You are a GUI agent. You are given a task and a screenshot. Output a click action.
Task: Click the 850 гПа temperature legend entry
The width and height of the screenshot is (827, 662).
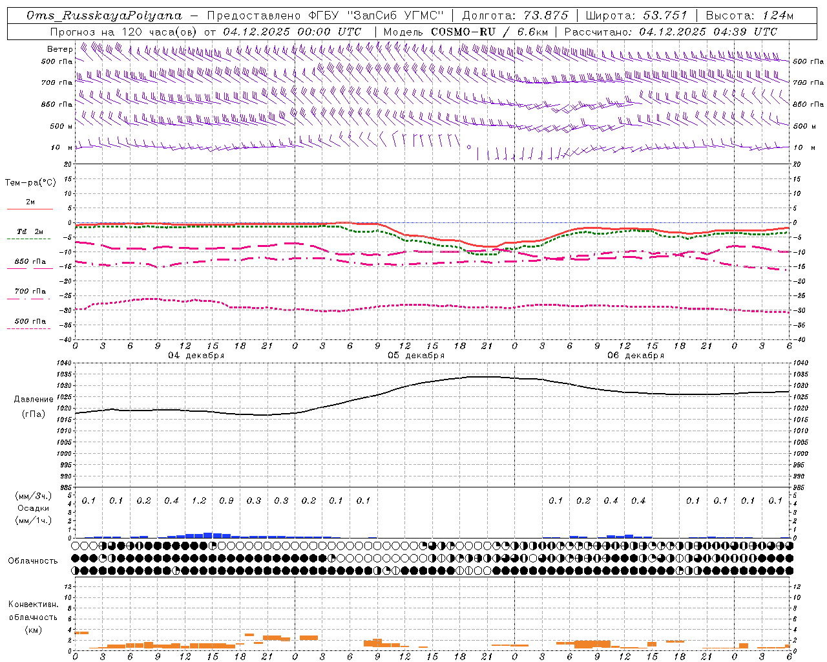[30, 262]
